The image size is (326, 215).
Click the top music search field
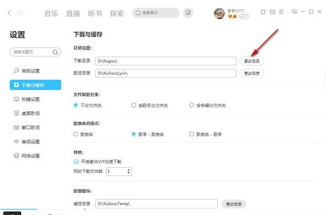click(x=156, y=12)
